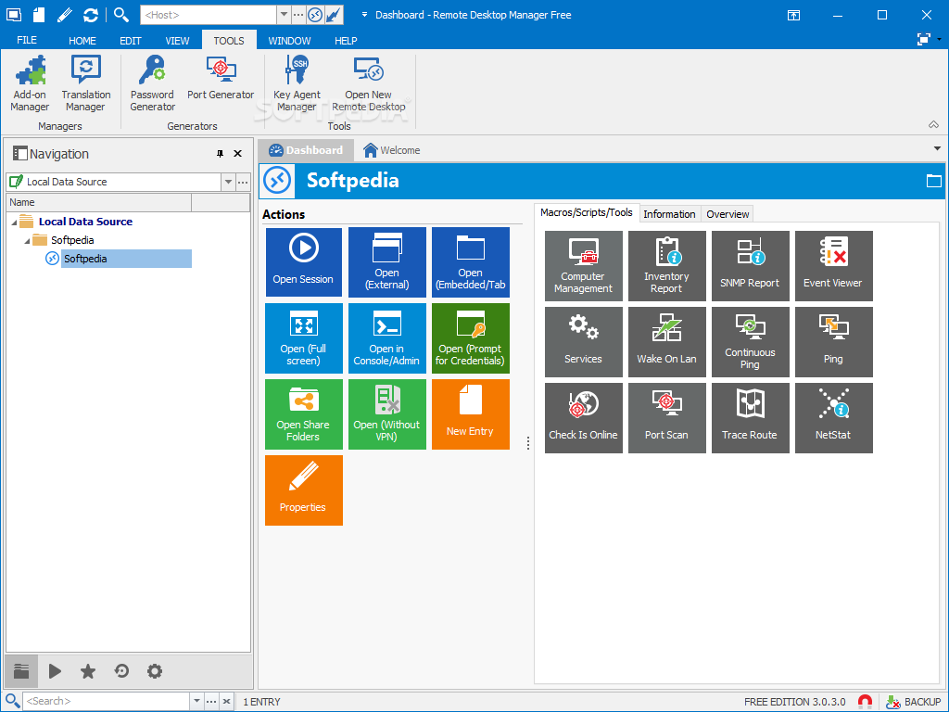Switch to the HELP ribbon tab
Screen dimensions: 949x712
point(346,41)
